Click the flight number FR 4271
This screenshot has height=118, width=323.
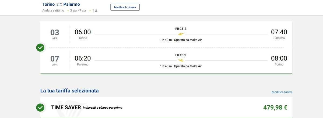pyautogui.click(x=181, y=55)
